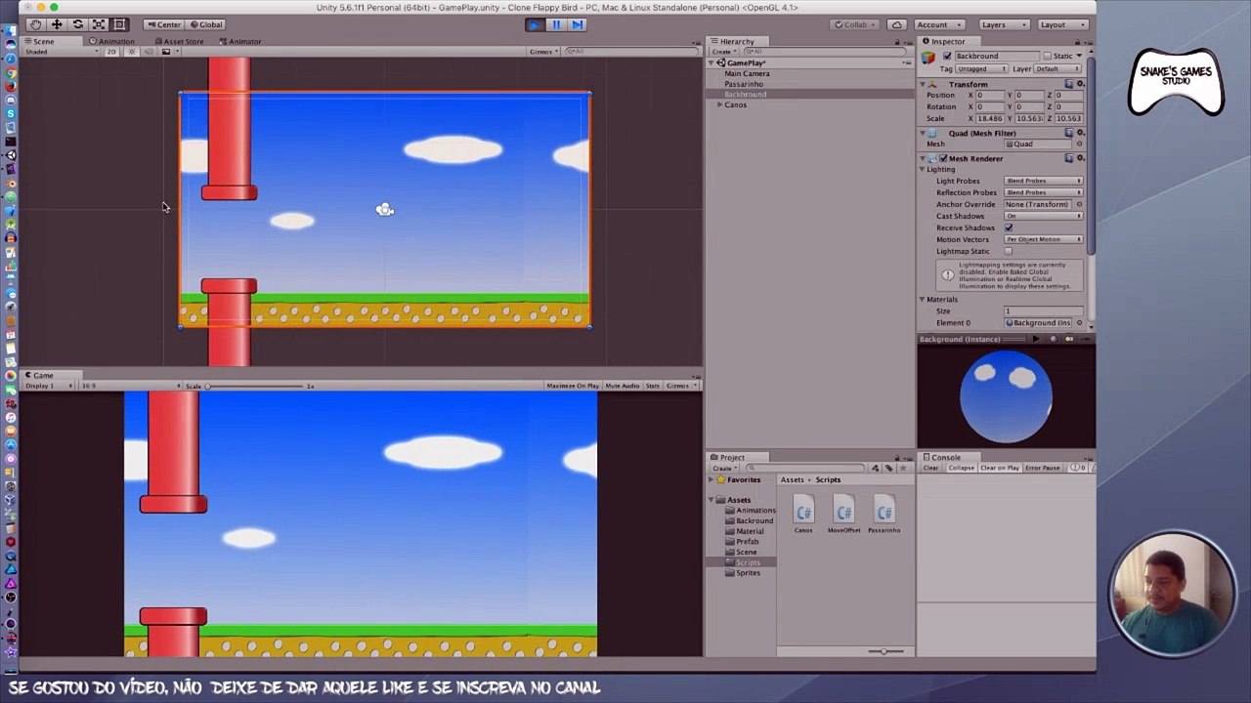This screenshot has width=1251, height=703.
Task: Open the Shaded draw mode dropdown
Action: (61, 52)
